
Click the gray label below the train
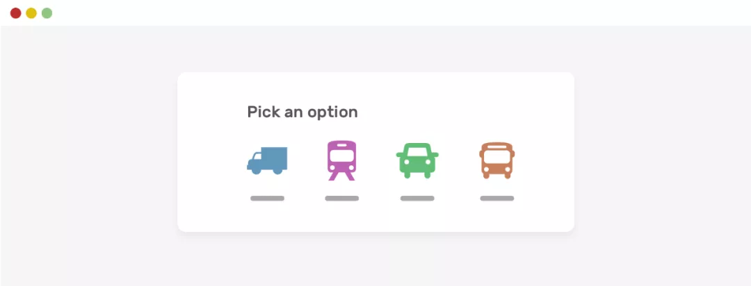coord(341,199)
